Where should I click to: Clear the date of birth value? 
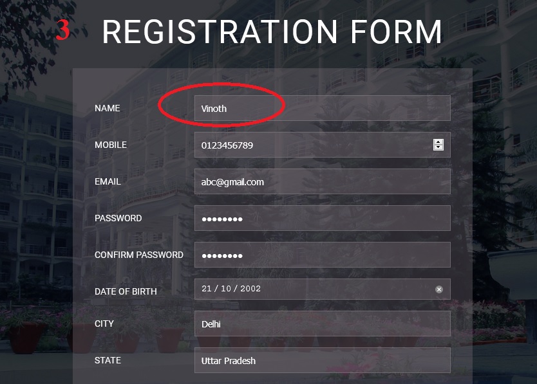click(x=439, y=289)
